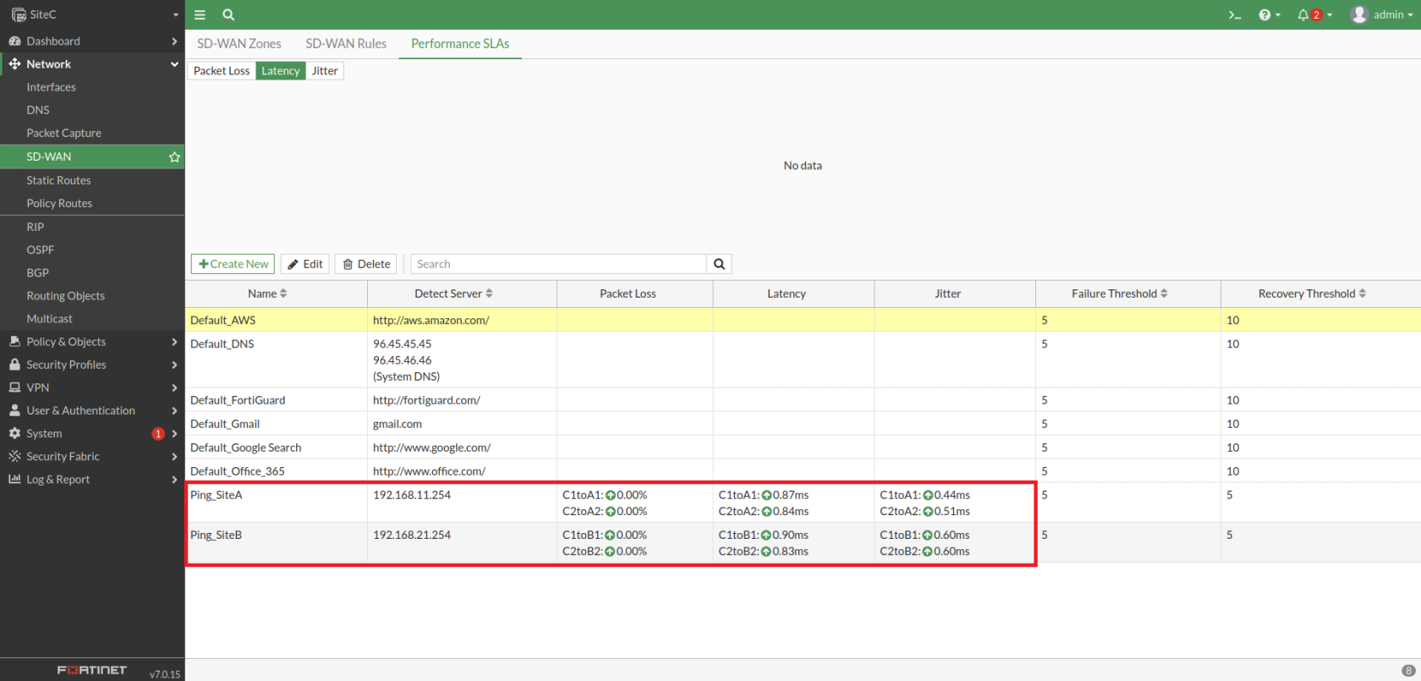Expand the Log & Report chevron

[174, 478]
